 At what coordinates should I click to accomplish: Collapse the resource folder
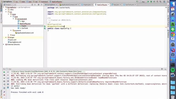pos(11,31)
